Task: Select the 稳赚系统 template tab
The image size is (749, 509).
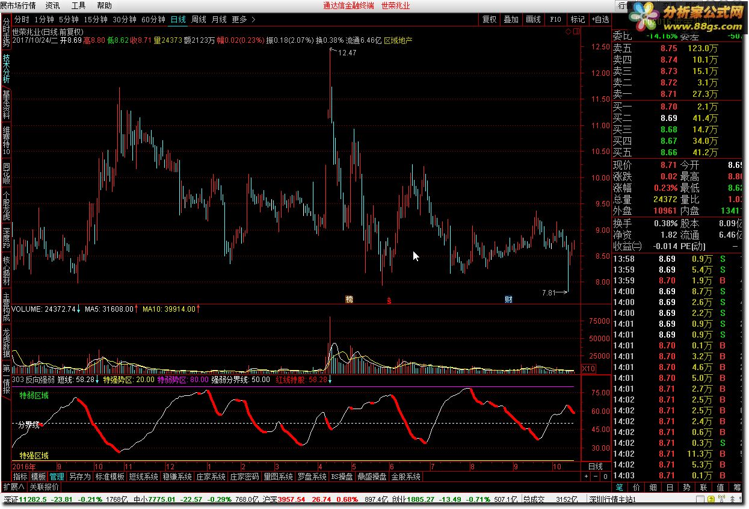Action: [x=177, y=477]
